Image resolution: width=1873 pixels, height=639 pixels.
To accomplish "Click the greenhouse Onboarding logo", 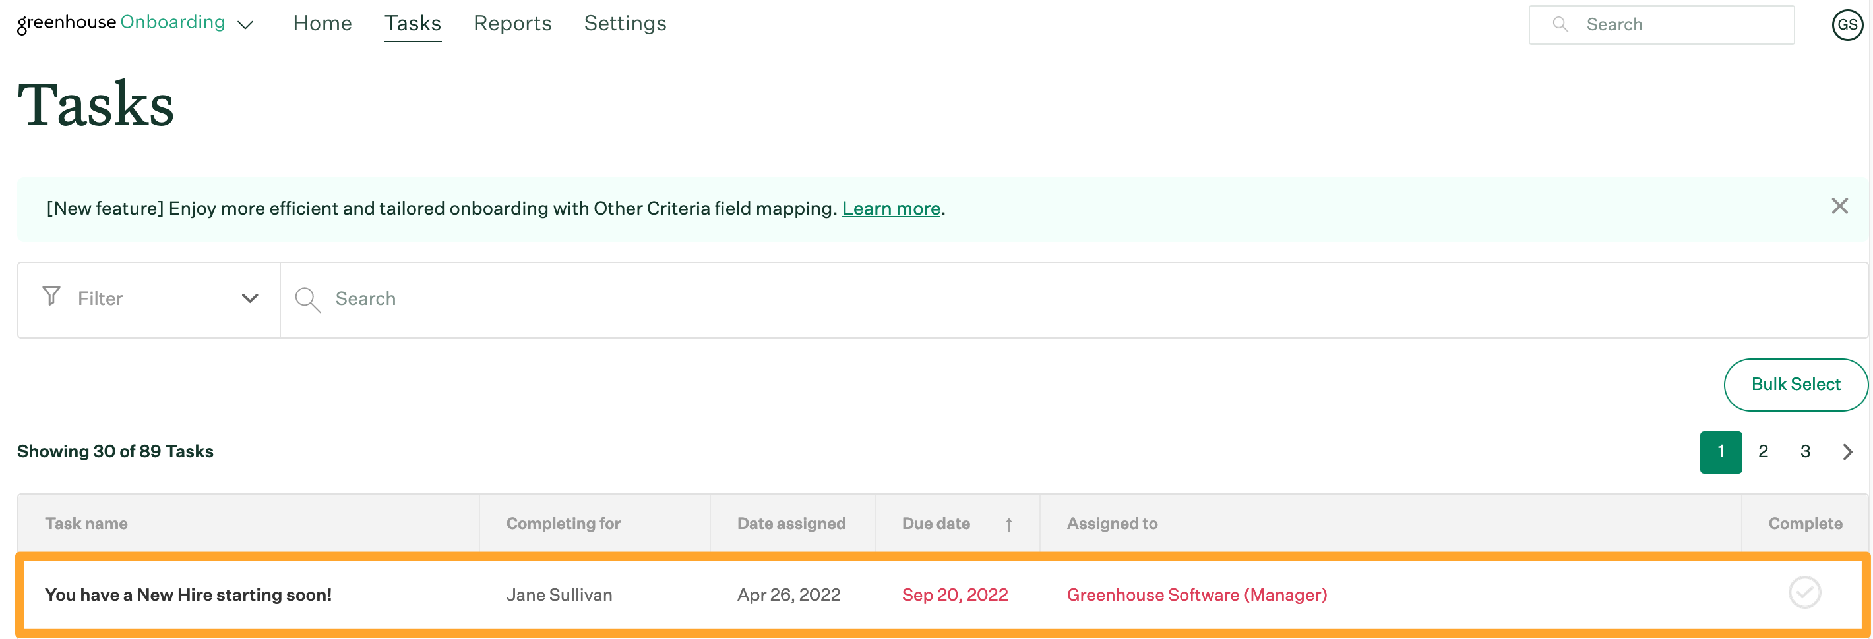I will [x=121, y=23].
